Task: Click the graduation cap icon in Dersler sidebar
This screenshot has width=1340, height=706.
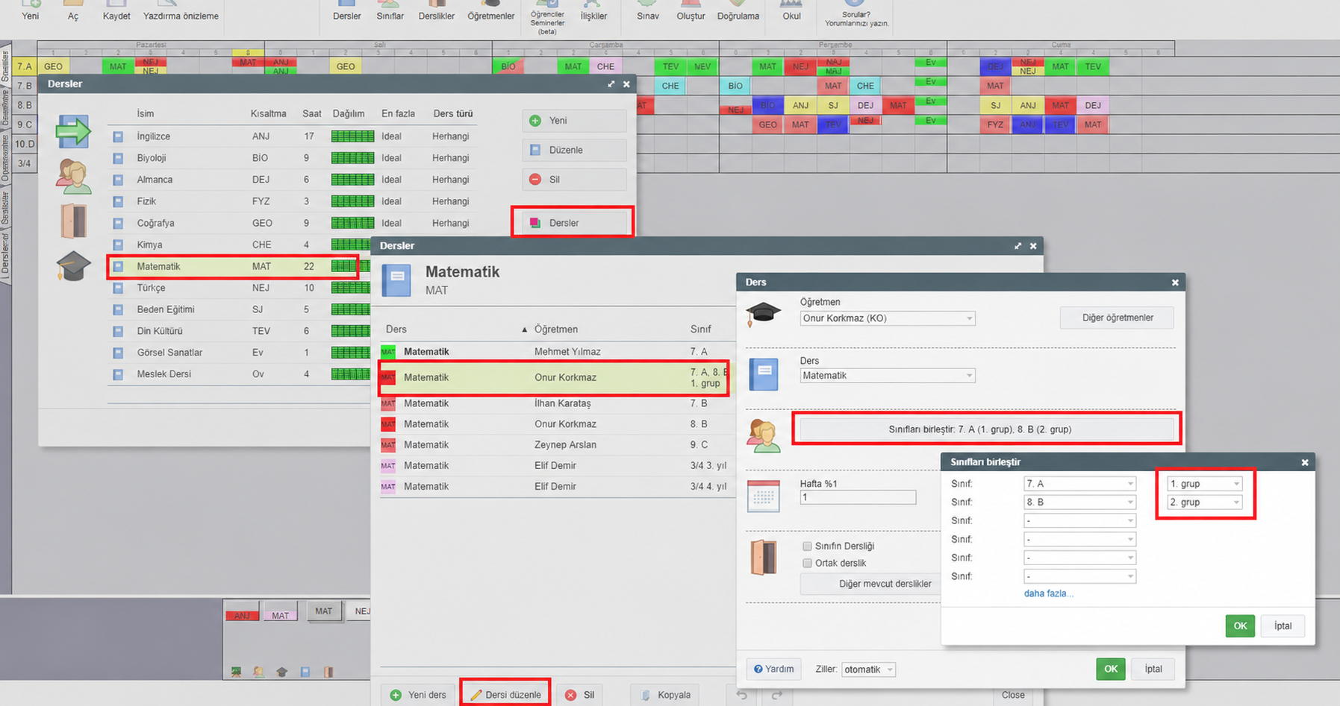Action: (73, 266)
